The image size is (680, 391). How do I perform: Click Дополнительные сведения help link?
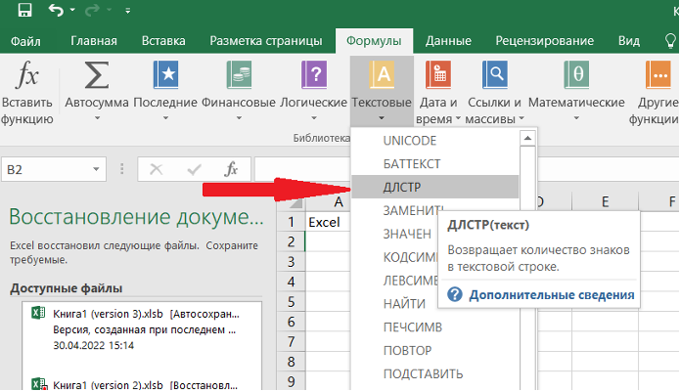[x=551, y=295]
